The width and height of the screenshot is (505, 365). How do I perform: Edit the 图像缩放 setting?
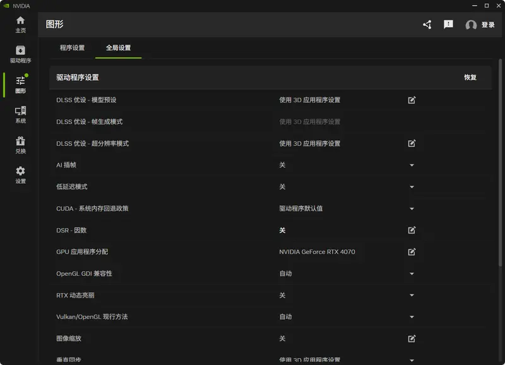(412, 338)
